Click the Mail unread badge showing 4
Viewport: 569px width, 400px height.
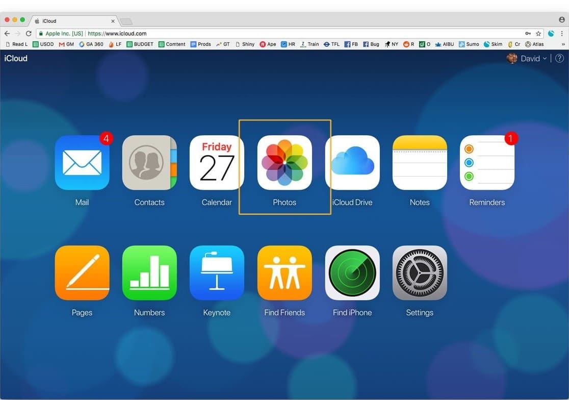tap(106, 138)
